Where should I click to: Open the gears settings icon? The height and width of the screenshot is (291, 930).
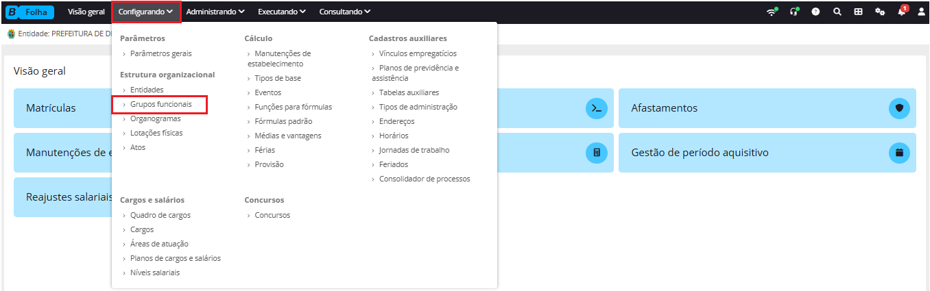pos(880,12)
